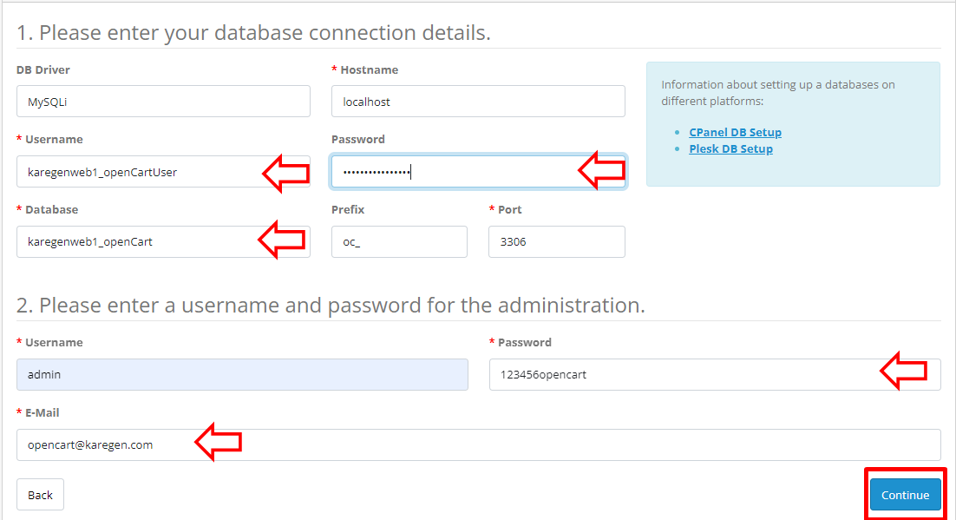Open the Plesk DB Setup link
This screenshot has width=956, height=520.
730,149
